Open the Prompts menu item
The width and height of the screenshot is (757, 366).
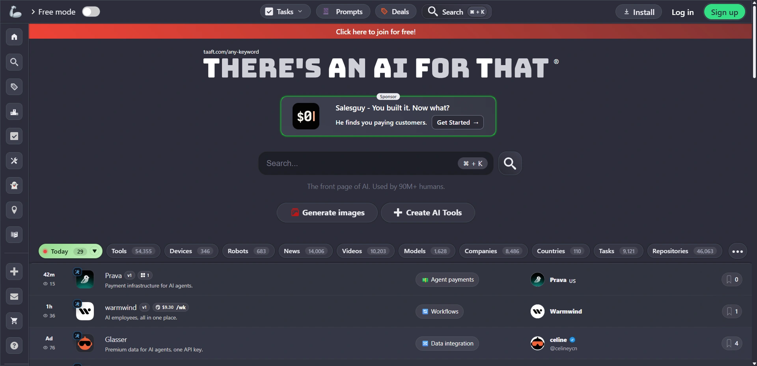tap(343, 11)
